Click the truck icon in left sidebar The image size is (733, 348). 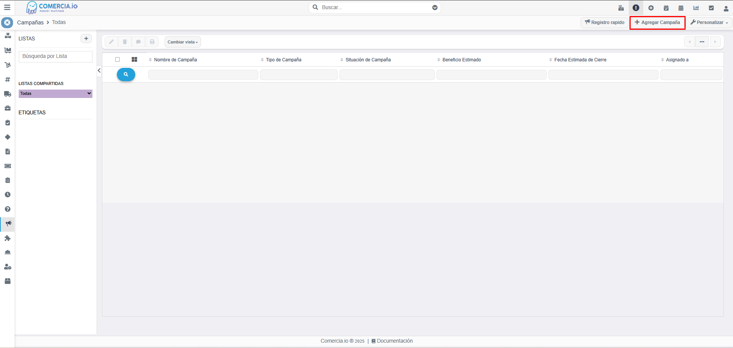(7, 94)
